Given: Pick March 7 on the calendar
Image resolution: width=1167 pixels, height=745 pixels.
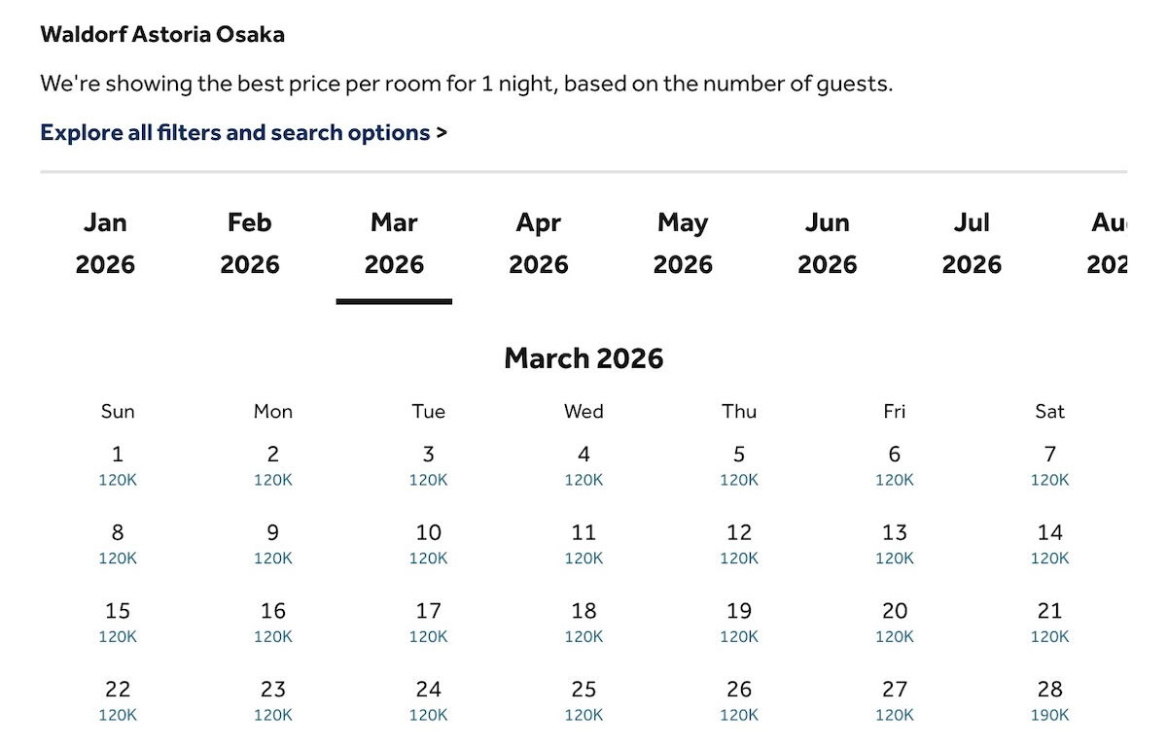Looking at the screenshot, I should [1049, 464].
